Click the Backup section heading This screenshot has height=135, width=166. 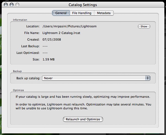pyautogui.click(x=17, y=71)
